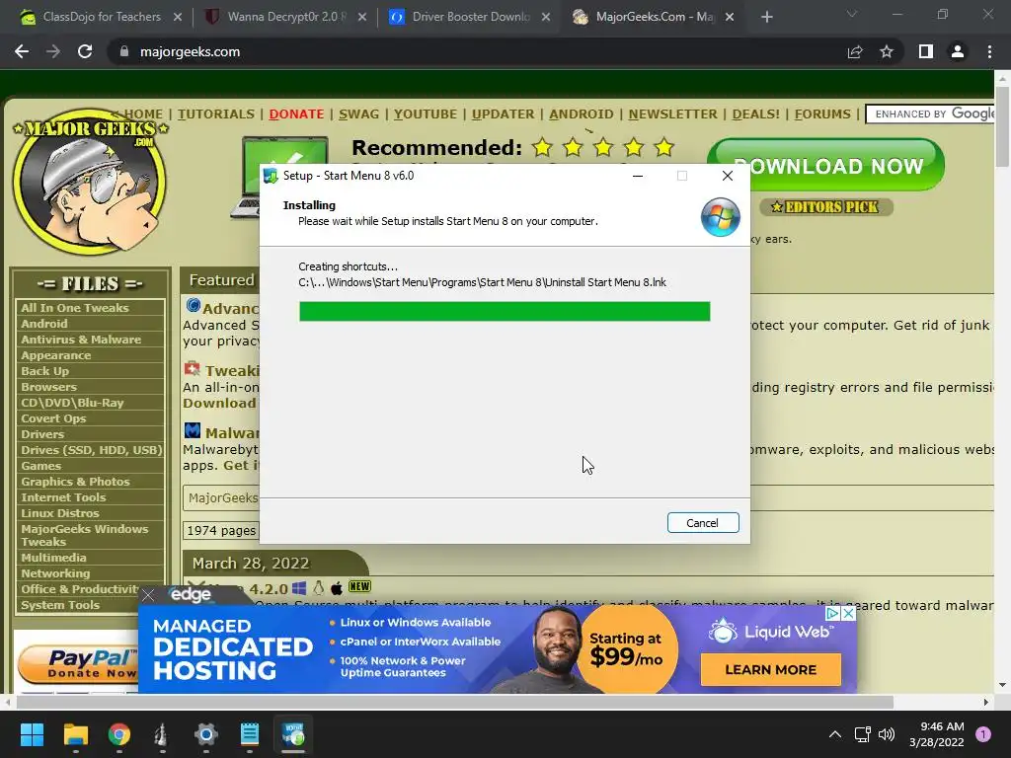Click the browser Forward arrow
The image size is (1011, 758).
(53, 51)
